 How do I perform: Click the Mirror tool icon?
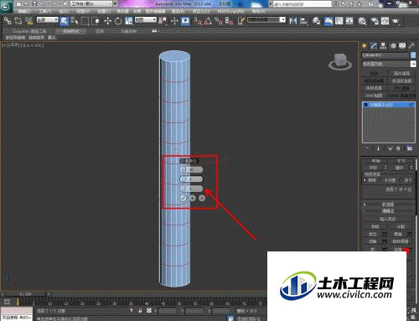pos(292,21)
